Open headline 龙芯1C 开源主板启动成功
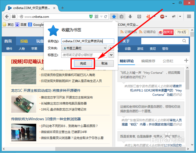The image size is (196, 153). pyautogui.click(x=46, y=90)
